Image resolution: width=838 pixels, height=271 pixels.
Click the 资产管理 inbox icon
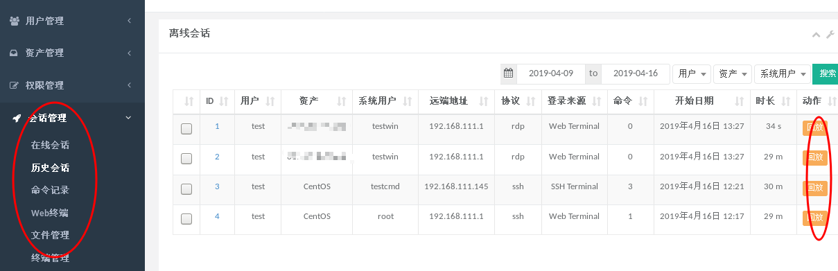click(14, 53)
